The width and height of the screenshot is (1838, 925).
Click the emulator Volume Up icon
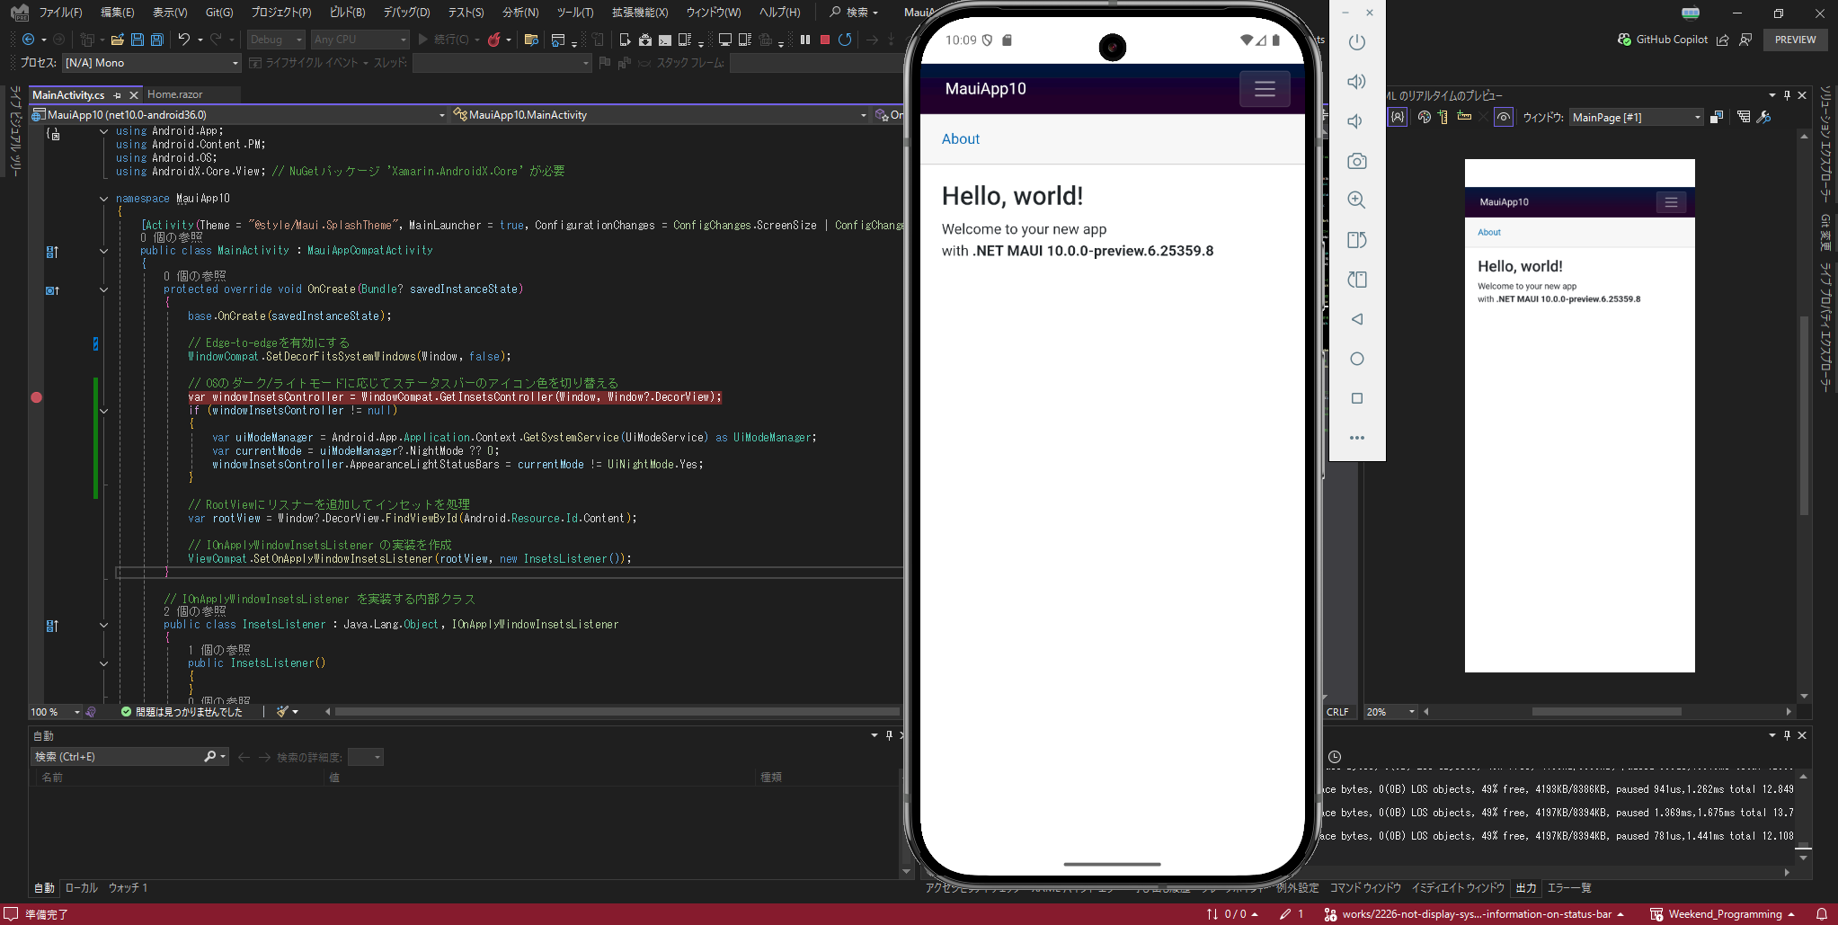click(x=1357, y=82)
